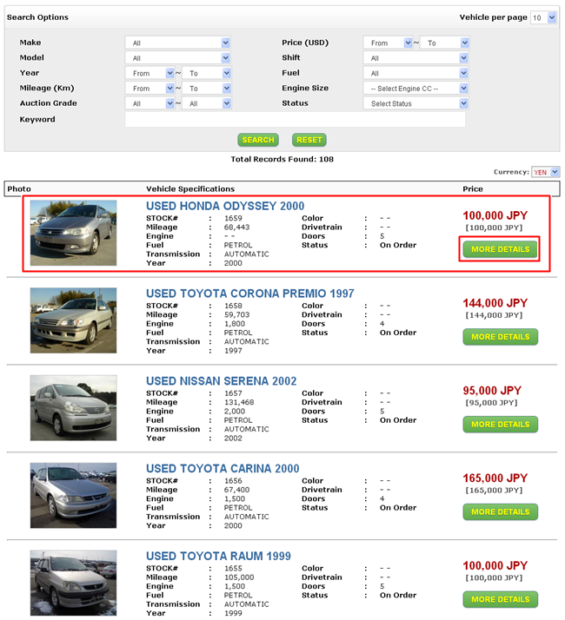Open the Model dropdown
The height and width of the screenshot is (620, 565).
177,58
